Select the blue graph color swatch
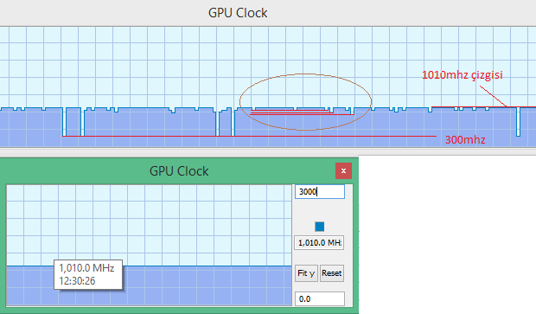Image resolution: width=536 pixels, height=314 pixels. click(x=320, y=227)
